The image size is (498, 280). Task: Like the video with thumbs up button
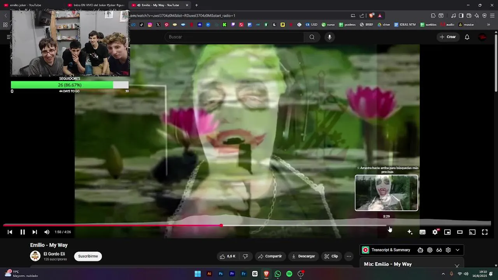228,256
